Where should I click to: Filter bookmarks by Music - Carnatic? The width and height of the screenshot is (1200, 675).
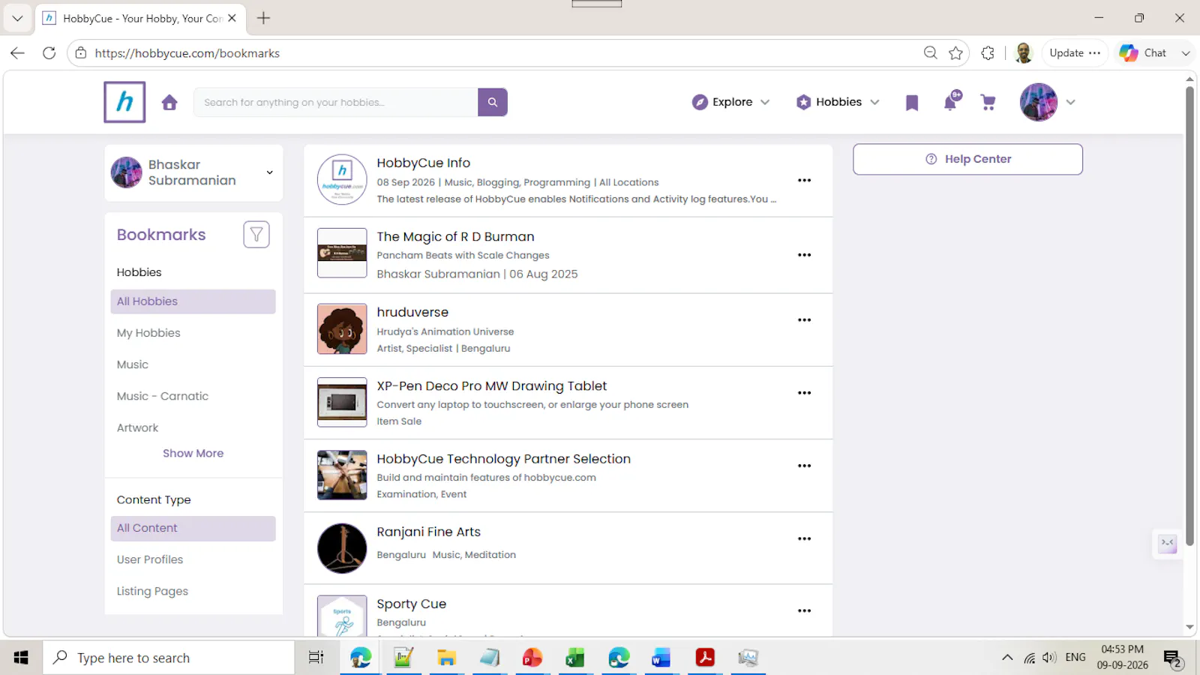[x=163, y=396]
